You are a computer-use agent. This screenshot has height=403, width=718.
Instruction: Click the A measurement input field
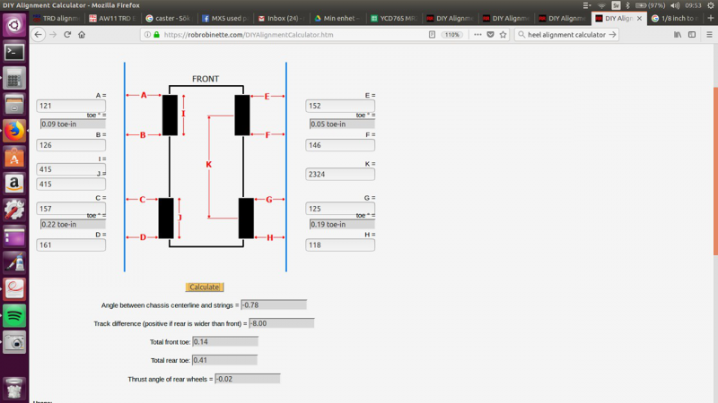pos(71,106)
